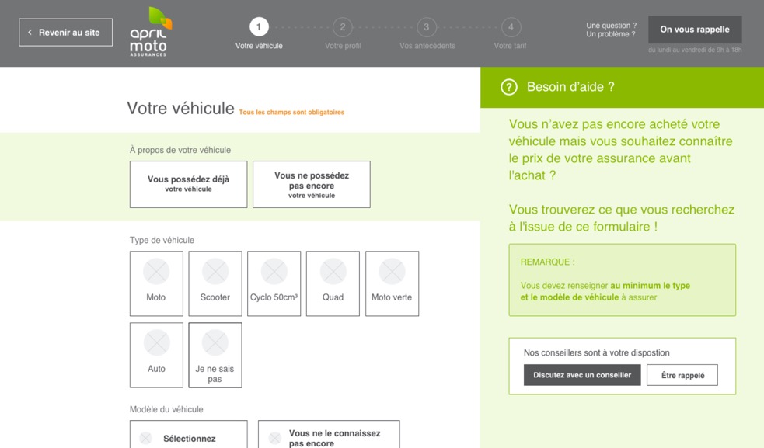
Task: Select 'Vous ne possédez pas encore' option
Action: click(x=311, y=185)
